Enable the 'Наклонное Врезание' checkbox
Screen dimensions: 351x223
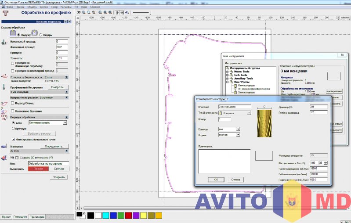coord(12,111)
